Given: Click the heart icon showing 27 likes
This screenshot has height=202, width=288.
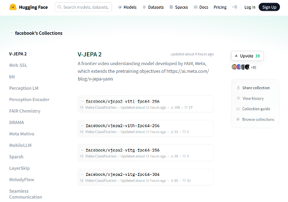Looking at the screenshot, I should [x=186, y=108].
